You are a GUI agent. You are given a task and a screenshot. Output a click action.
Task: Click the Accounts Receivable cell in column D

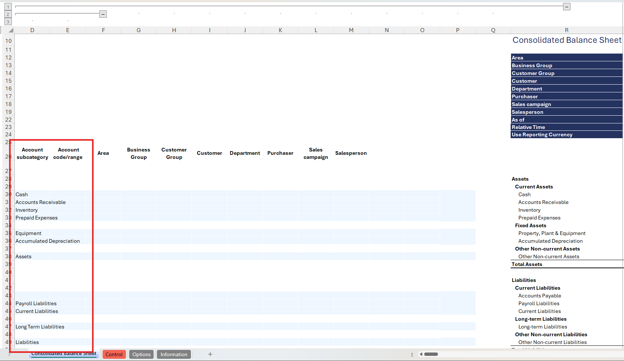(41, 202)
